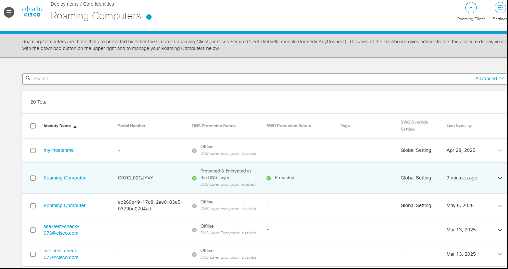Click "Protected & Encrypted at the DNS Layer" text
The image size is (508, 269).
point(226,174)
